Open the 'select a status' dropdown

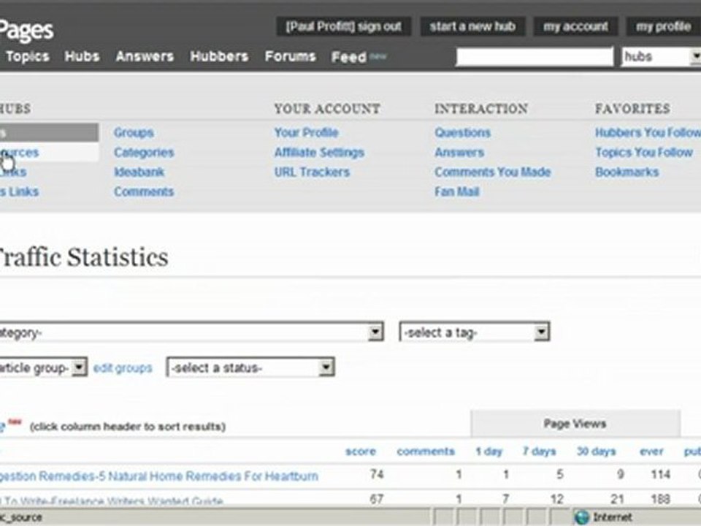(x=326, y=367)
